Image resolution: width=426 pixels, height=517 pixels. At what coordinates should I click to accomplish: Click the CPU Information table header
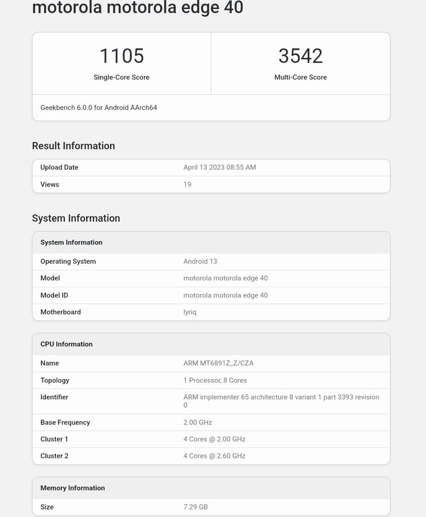(x=66, y=344)
